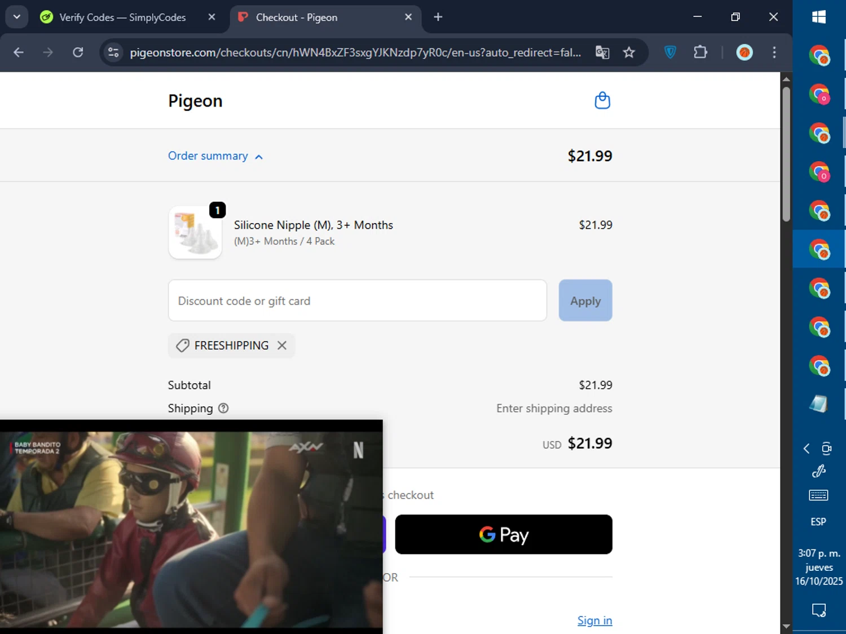Go back to previous page
The height and width of the screenshot is (634, 846).
tap(19, 52)
